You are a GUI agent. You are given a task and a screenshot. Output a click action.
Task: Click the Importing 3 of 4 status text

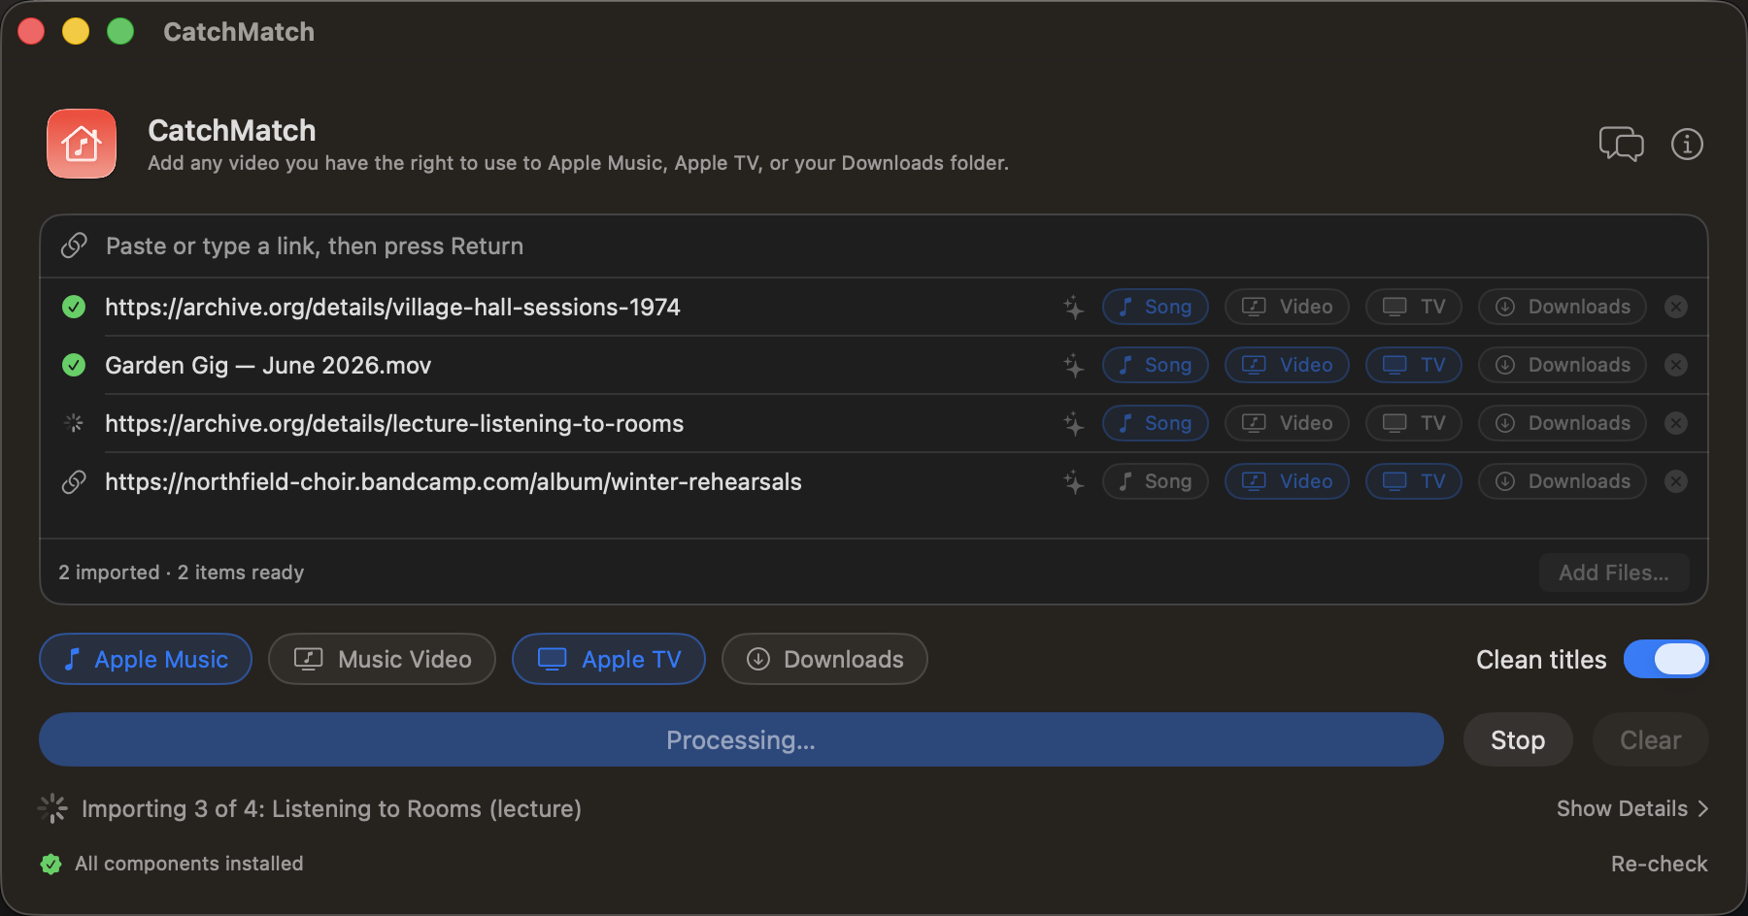click(x=331, y=808)
